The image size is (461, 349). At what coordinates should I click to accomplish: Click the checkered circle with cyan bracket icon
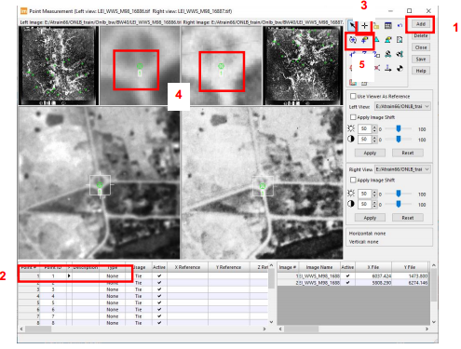point(400,55)
